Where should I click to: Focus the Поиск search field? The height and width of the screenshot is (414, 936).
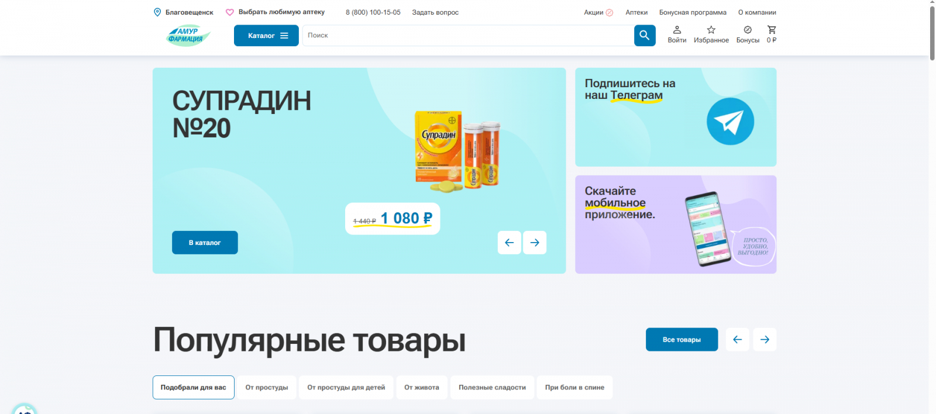coord(468,36)
